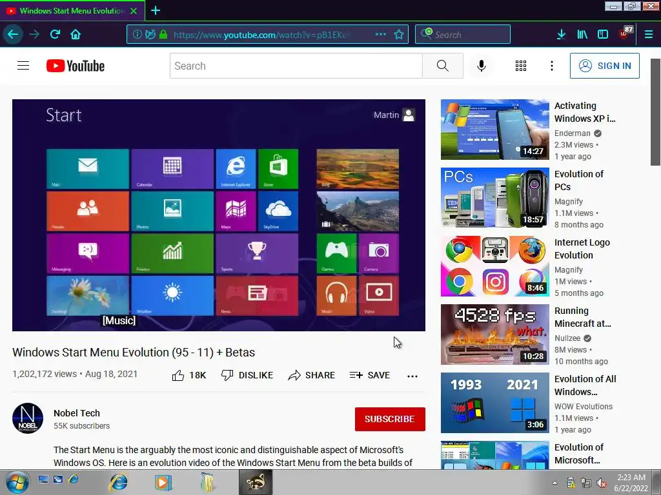The image size is (661, 495).
Task: Open the Nobel Tech channel avatar
Action: pyautogui.click(x=28, y=418)
